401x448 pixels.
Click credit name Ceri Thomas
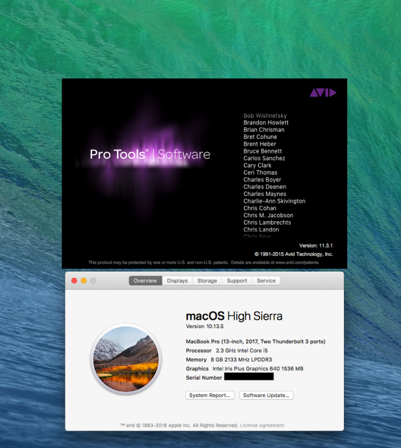pyautogui.click(x=260, y=172)
